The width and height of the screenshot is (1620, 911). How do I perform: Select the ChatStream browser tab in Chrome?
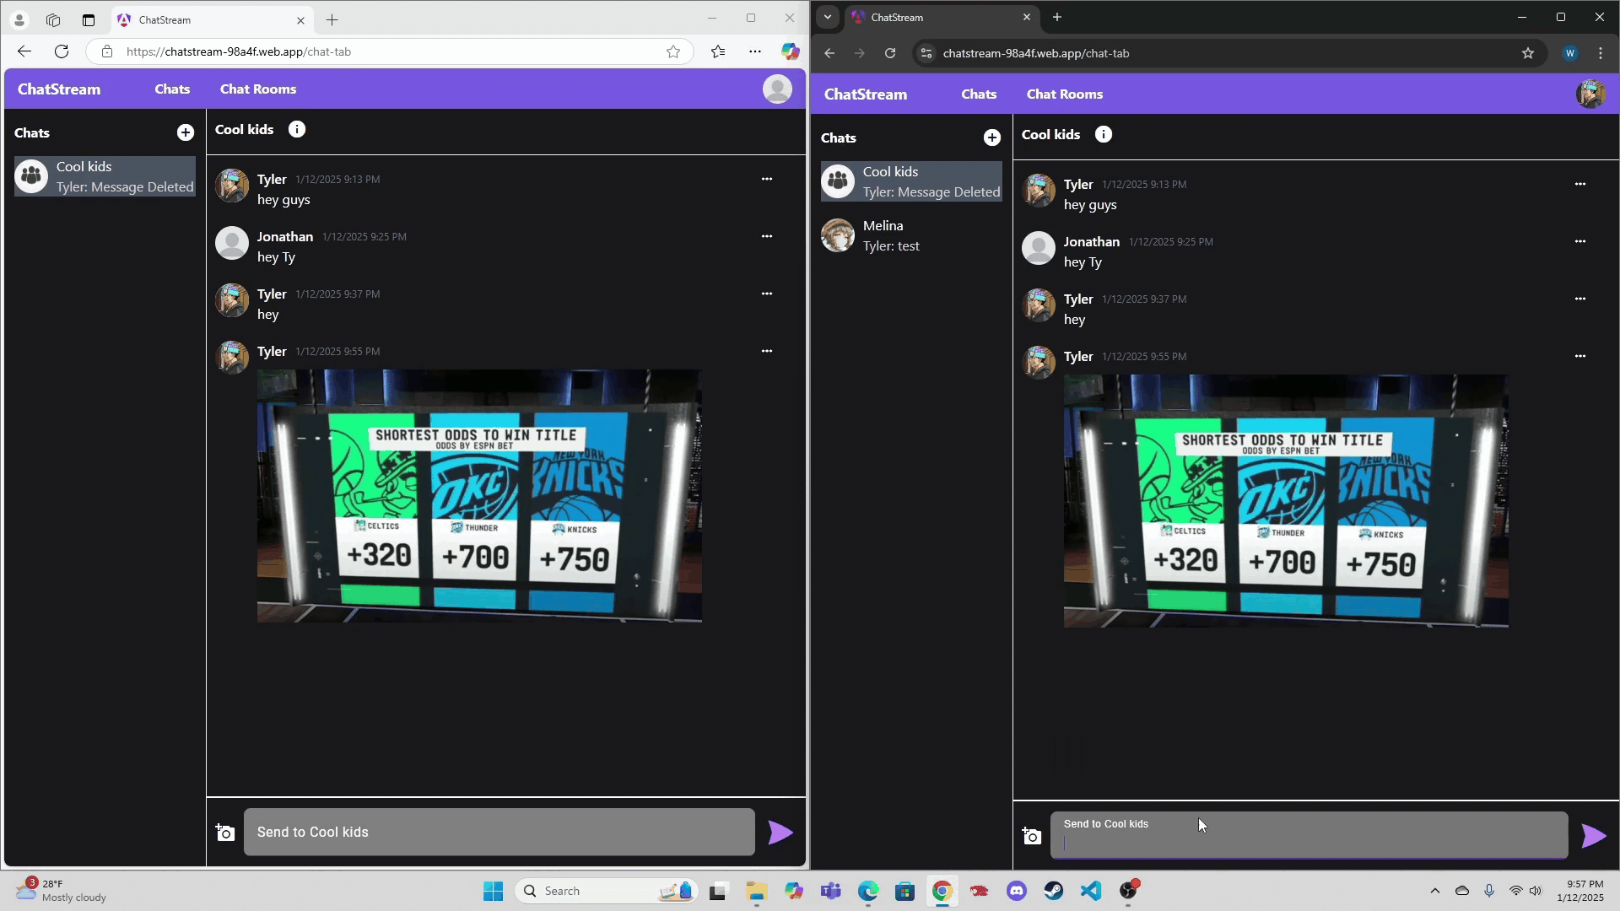point(941,17)
